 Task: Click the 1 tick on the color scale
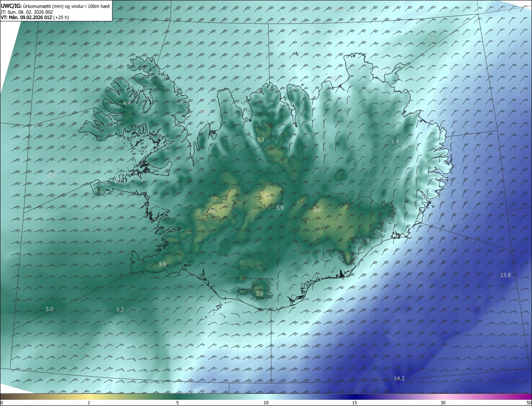[x=89, y=403]
